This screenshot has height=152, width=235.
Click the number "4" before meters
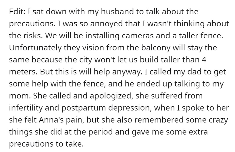coord(204,60)
